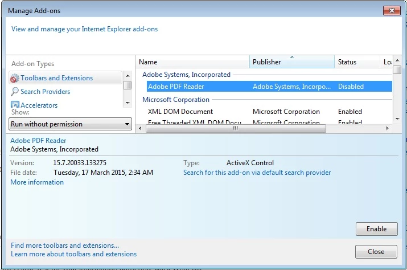407x270 pixels.
Task: Click the Add-on Types scrollbar thumb
Action: 127,85
